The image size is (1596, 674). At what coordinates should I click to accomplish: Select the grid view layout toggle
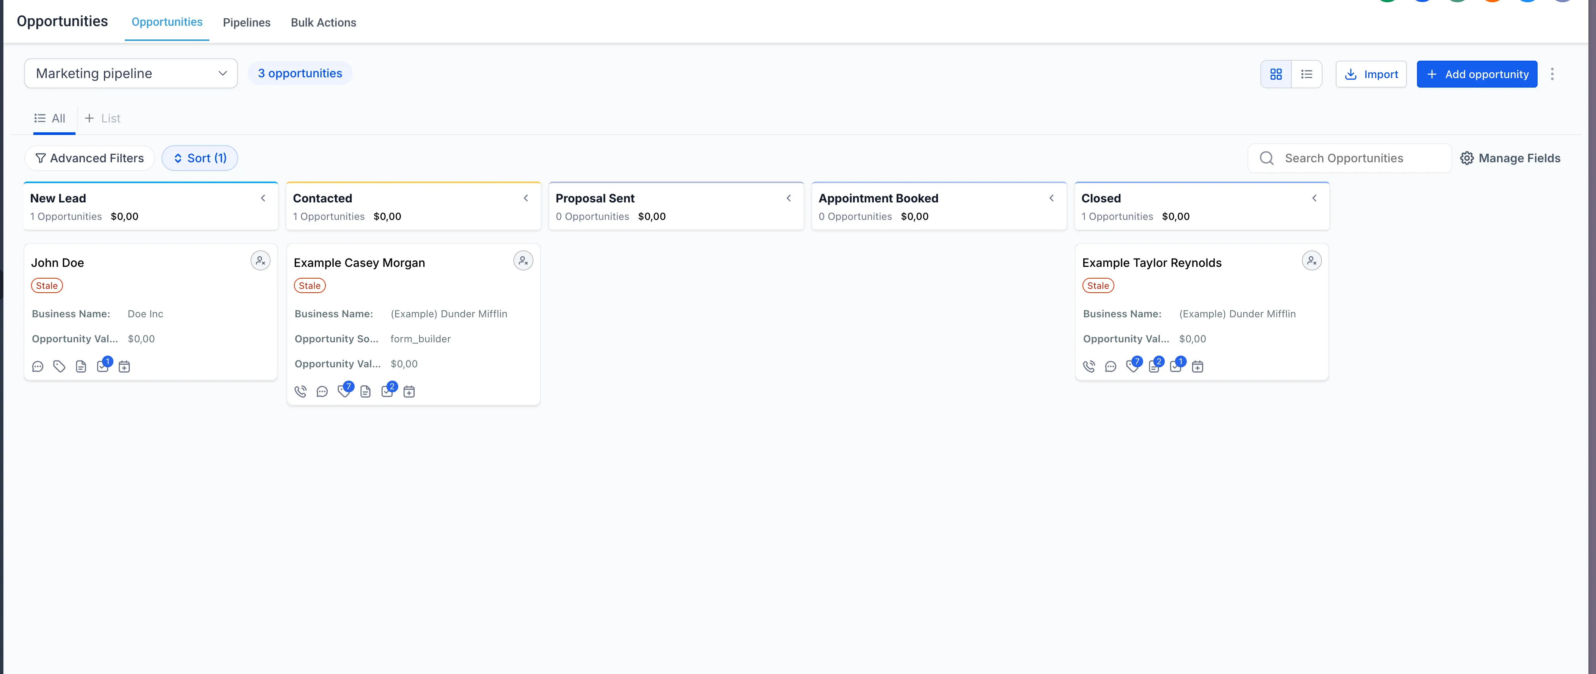pyautogui.click(x=1276, y=74)
